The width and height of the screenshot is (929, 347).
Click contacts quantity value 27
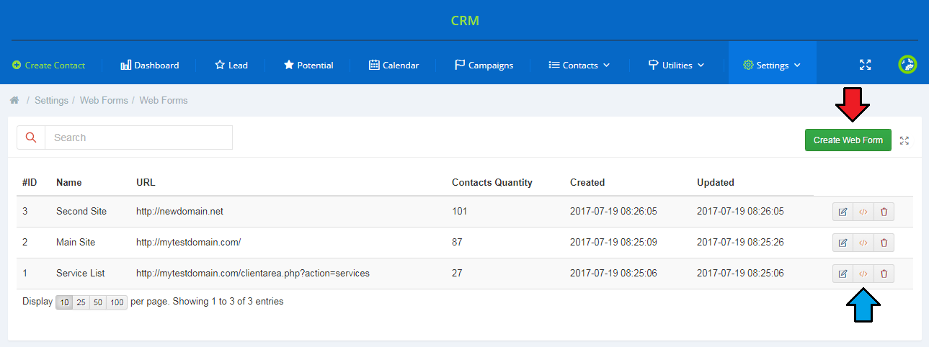tap(457, 274)
